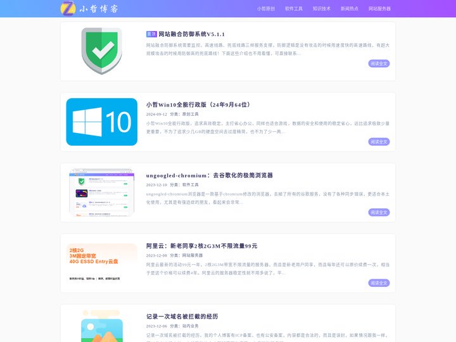The height and width of the screenshot is (342, 456).
Task: Click date 2023-12-08 on 阿里云 post
Action: point(156,255)
